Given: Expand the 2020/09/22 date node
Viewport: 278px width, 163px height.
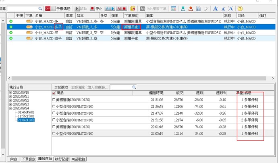Looking at the screenshot, I should pyautogui.click(x=10, y=100).
